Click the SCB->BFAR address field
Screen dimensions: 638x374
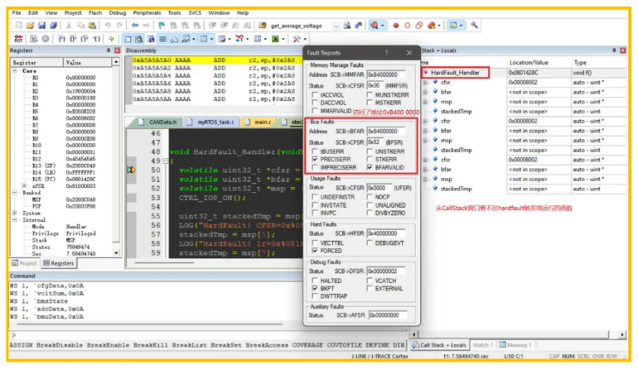click(386, 132)
